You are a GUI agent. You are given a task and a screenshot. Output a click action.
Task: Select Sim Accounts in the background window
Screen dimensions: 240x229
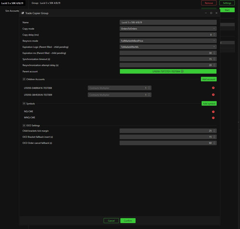(x=12, y=11)
